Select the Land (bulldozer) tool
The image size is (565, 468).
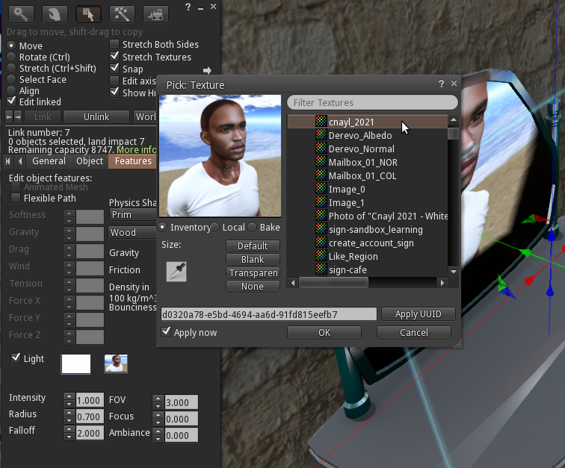point(155,13)
